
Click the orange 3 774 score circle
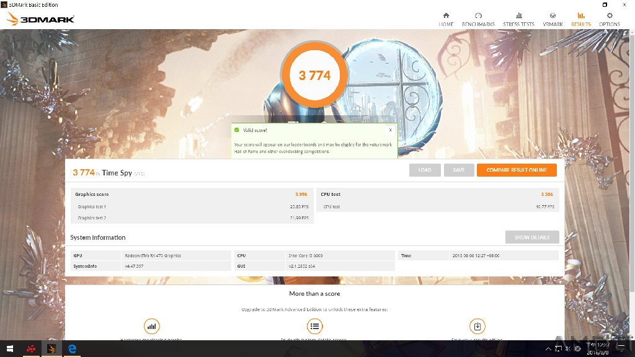[314, 75]
